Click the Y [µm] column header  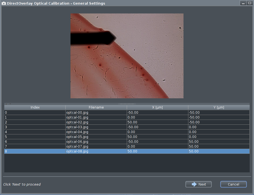(x=219, y=107)
